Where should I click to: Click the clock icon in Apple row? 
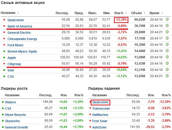167,58
